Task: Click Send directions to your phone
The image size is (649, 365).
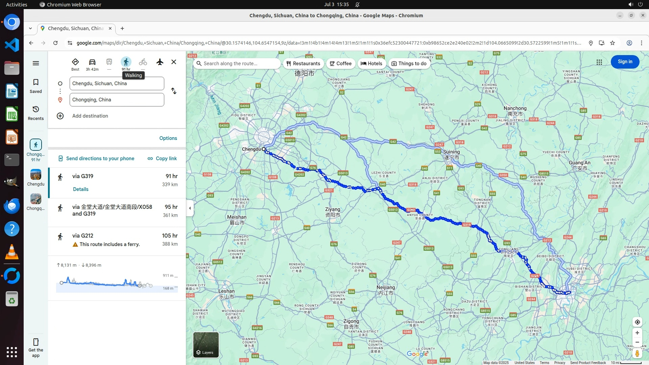Action: pyautogui.click(x=96, y=159)
